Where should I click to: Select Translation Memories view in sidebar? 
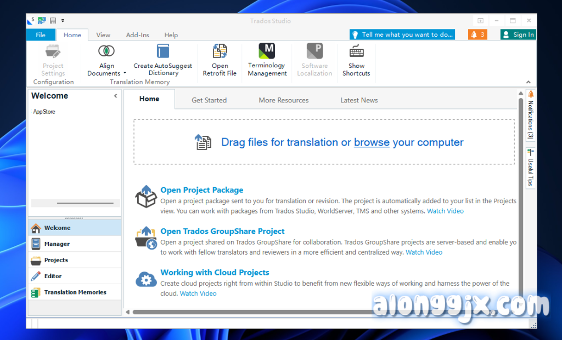75,292
